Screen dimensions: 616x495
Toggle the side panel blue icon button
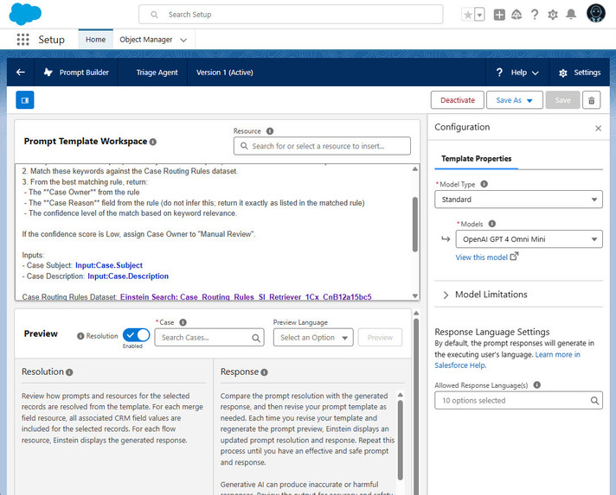click(25, 100)
